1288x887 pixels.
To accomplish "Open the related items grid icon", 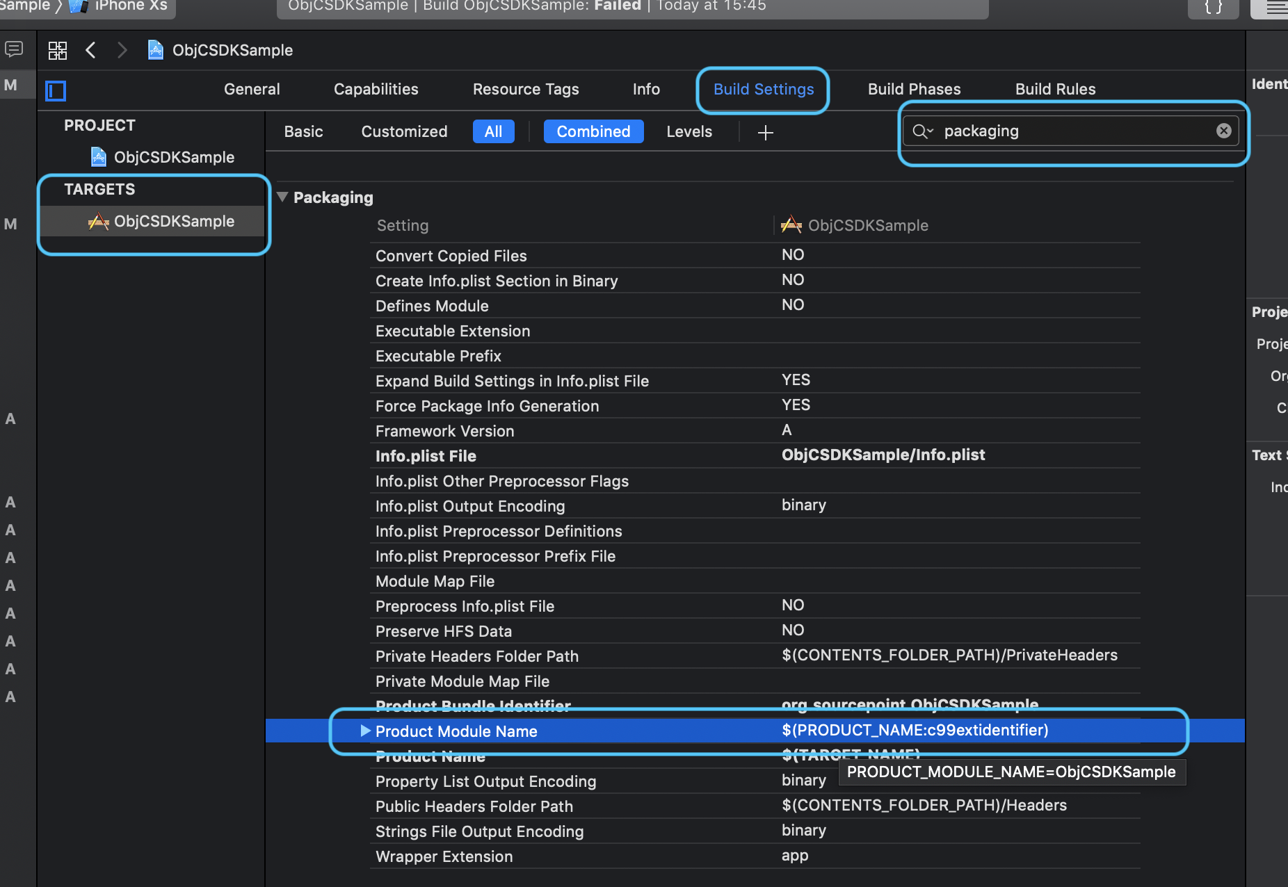I will [x=58, y=50].
